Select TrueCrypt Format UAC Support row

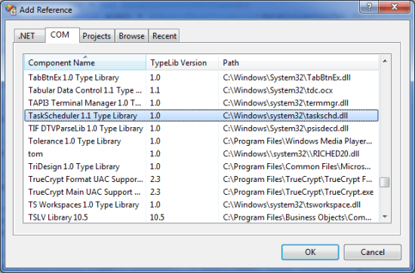(x=201, y=179)
